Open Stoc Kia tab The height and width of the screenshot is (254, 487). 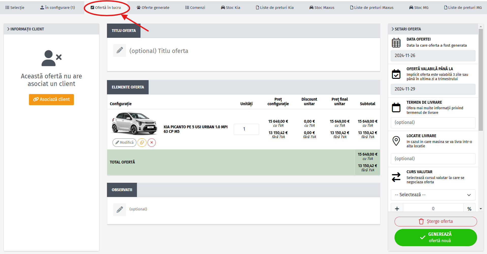pos(230,8)
